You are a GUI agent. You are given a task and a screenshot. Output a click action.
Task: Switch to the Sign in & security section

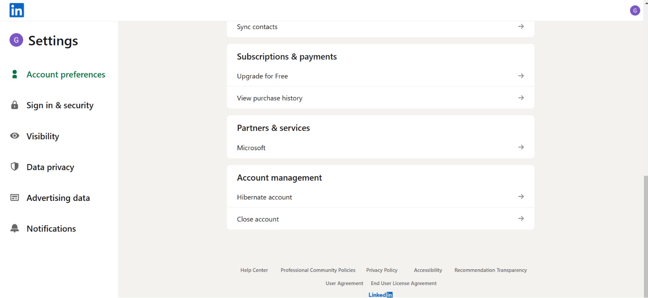60,106
